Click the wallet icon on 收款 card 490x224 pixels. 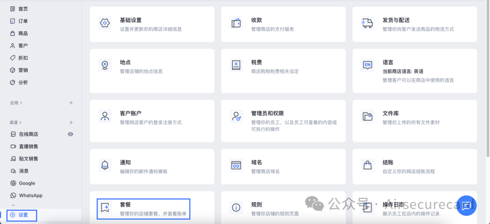[236, 23]
